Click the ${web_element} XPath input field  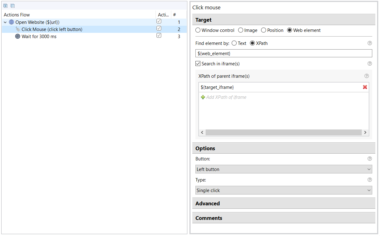click(x=284, y=54)
